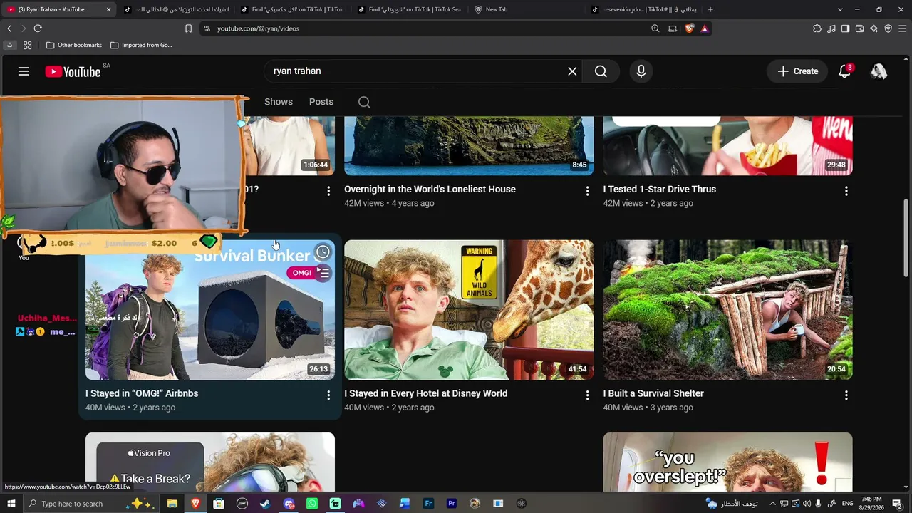The width and height of the screenshot is (912, 513).
Task: Open the World's Loneliest House video thumbnail
Action: click(469, 145)
